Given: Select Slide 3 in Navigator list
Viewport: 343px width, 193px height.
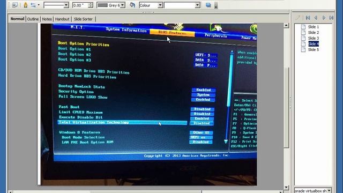Looking at the screenshot, I should [313, 38].
